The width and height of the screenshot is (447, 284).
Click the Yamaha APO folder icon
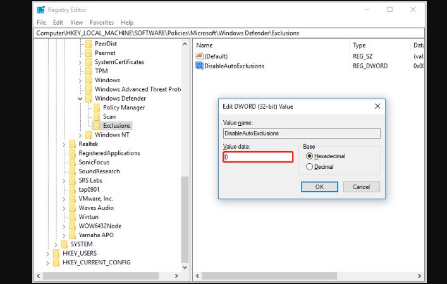coord(73,235)
